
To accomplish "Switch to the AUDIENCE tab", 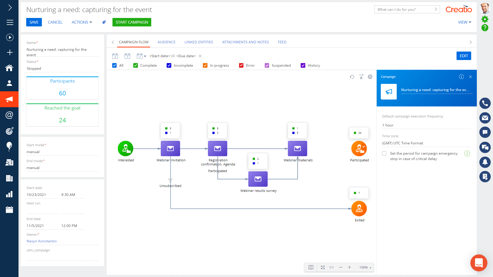I will [x=166, y=42].
